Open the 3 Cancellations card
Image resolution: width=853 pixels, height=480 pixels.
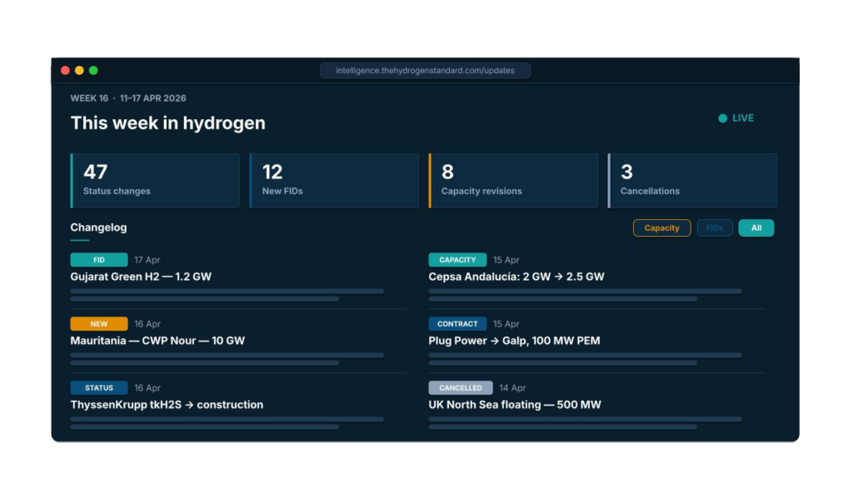click(x=692, y=180)
